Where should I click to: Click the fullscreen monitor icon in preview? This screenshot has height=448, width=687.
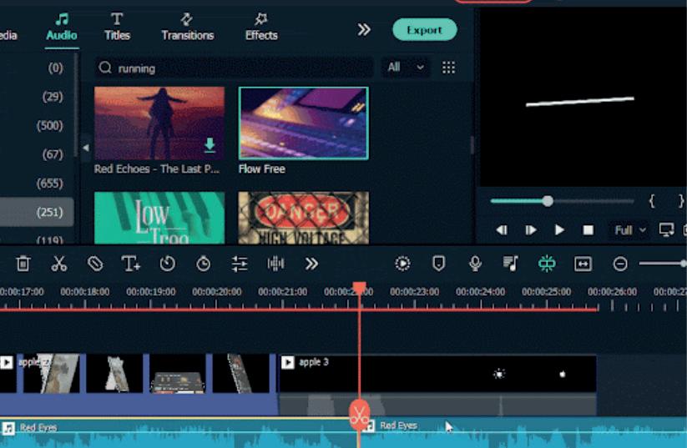pos(666,229)
